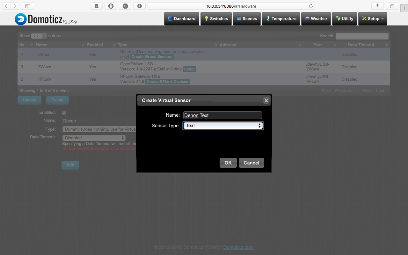Sort table by Type column header
This screenshot has width=408, height=255.
pos(167,45)
